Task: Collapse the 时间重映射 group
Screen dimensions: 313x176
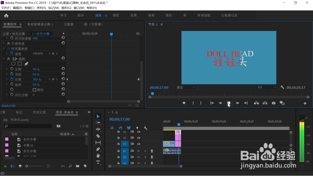Action: 3,48
